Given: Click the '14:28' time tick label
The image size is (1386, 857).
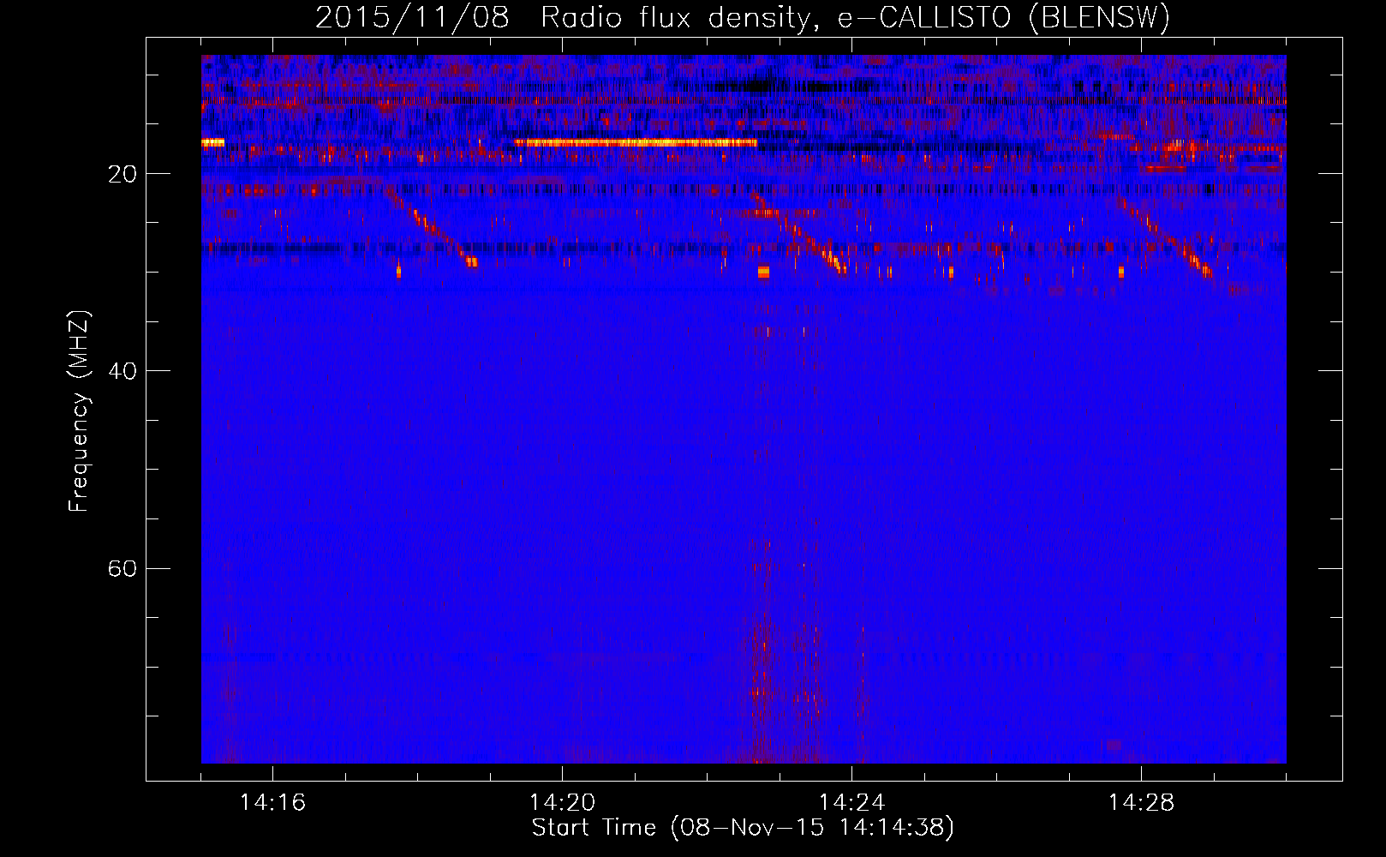Looking at the screenshot, I should point(1141,802).
